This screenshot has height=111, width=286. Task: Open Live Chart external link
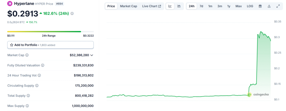152,6
